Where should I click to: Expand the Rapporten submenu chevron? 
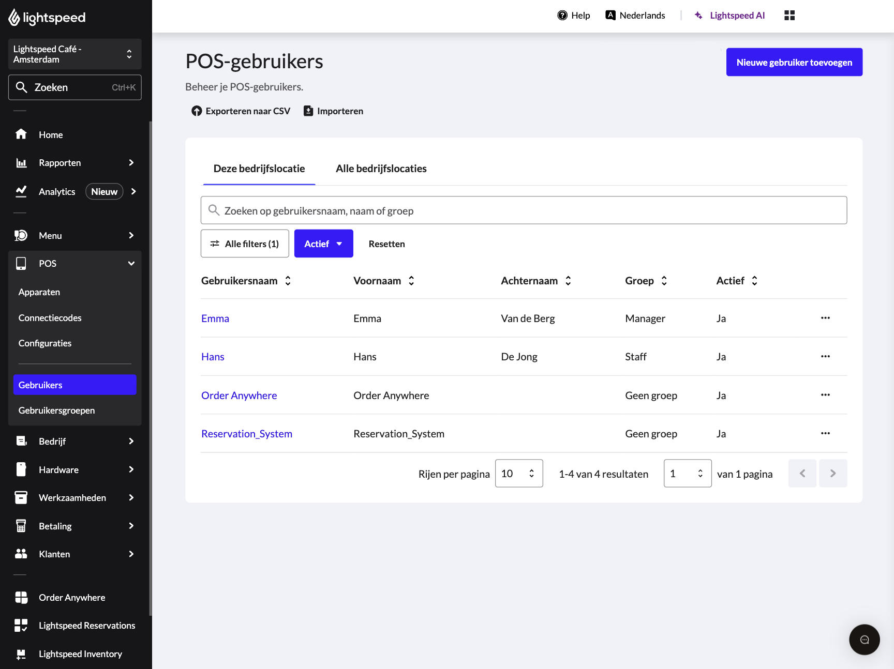(x=131, y=163)
